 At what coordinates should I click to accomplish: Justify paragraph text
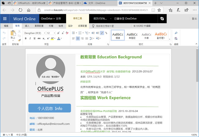(87, 38)
